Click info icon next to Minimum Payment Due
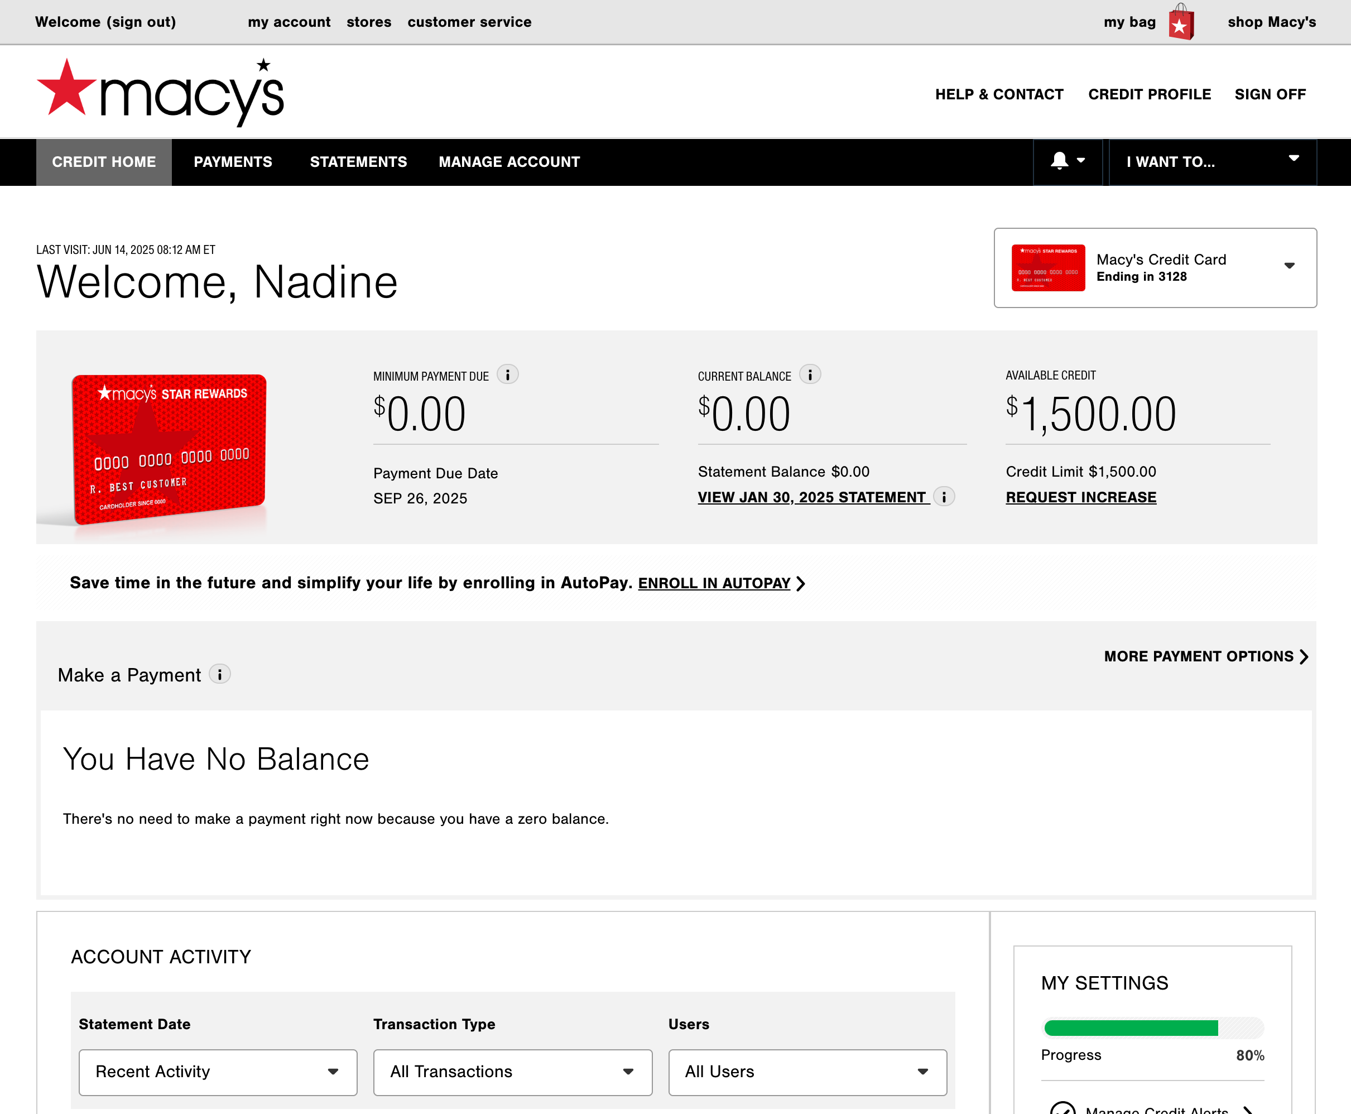The height and width of the screenshot is (1114, 1351). coord(507,374)
